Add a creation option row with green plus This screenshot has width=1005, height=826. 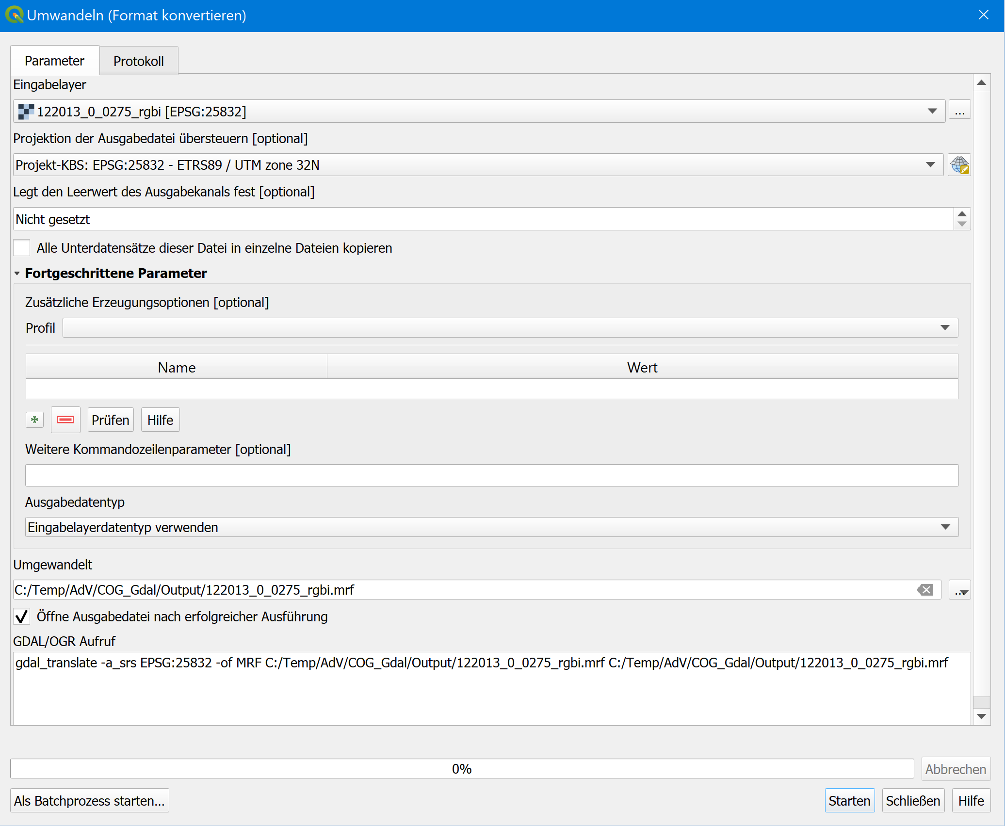pyautogui.click(x=34, y=419)
